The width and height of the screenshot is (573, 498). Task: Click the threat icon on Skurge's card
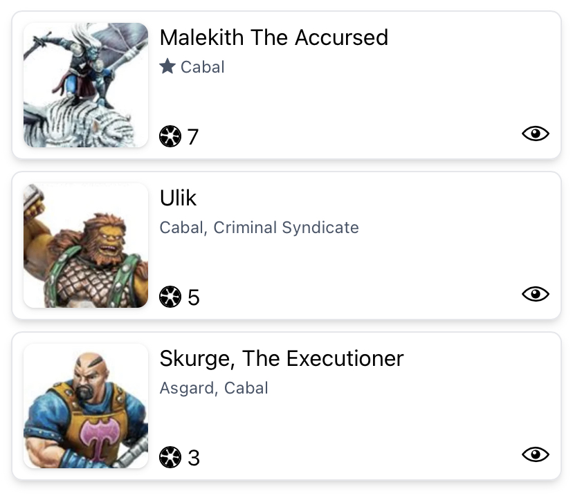[x=170, y=457]
